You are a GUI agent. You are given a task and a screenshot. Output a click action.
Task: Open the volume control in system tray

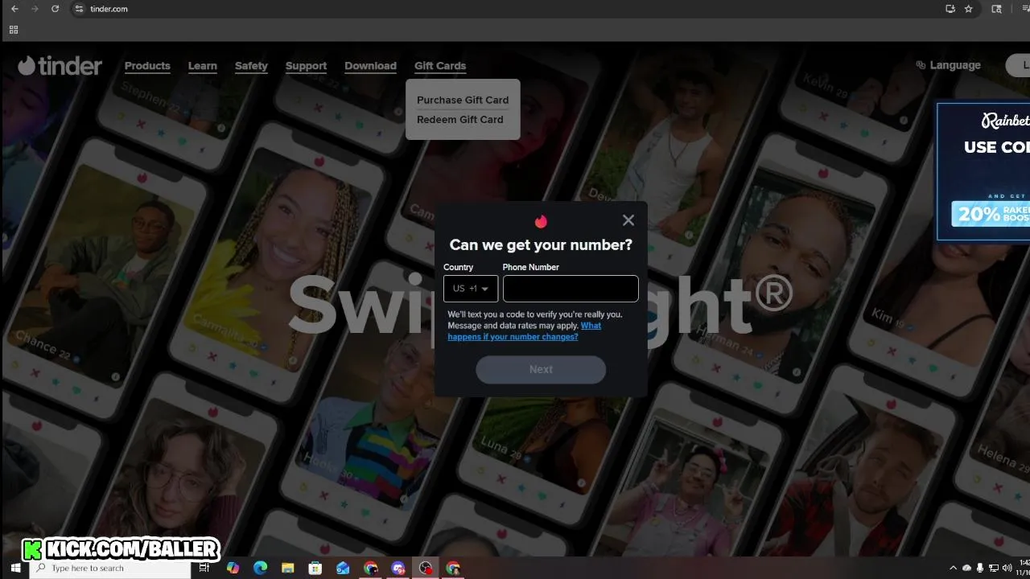[x=1007, y=568]
